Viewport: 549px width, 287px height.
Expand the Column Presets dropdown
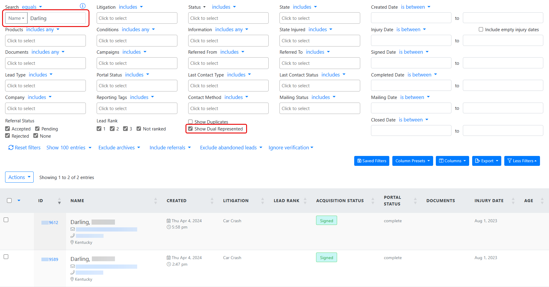(412, 161)
